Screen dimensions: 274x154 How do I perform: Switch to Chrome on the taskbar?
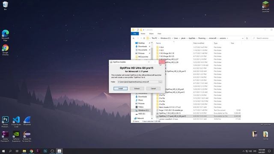[31, 151]
